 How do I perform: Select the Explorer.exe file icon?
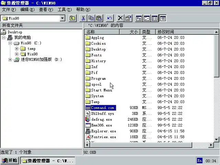tap(88, 131)
